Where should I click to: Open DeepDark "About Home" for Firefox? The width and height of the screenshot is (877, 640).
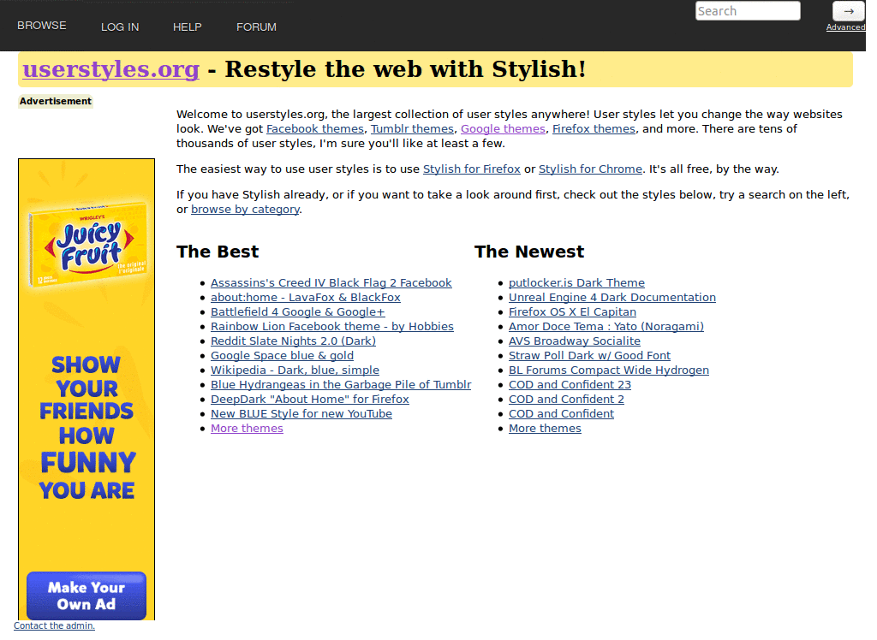tap(310, 399)
